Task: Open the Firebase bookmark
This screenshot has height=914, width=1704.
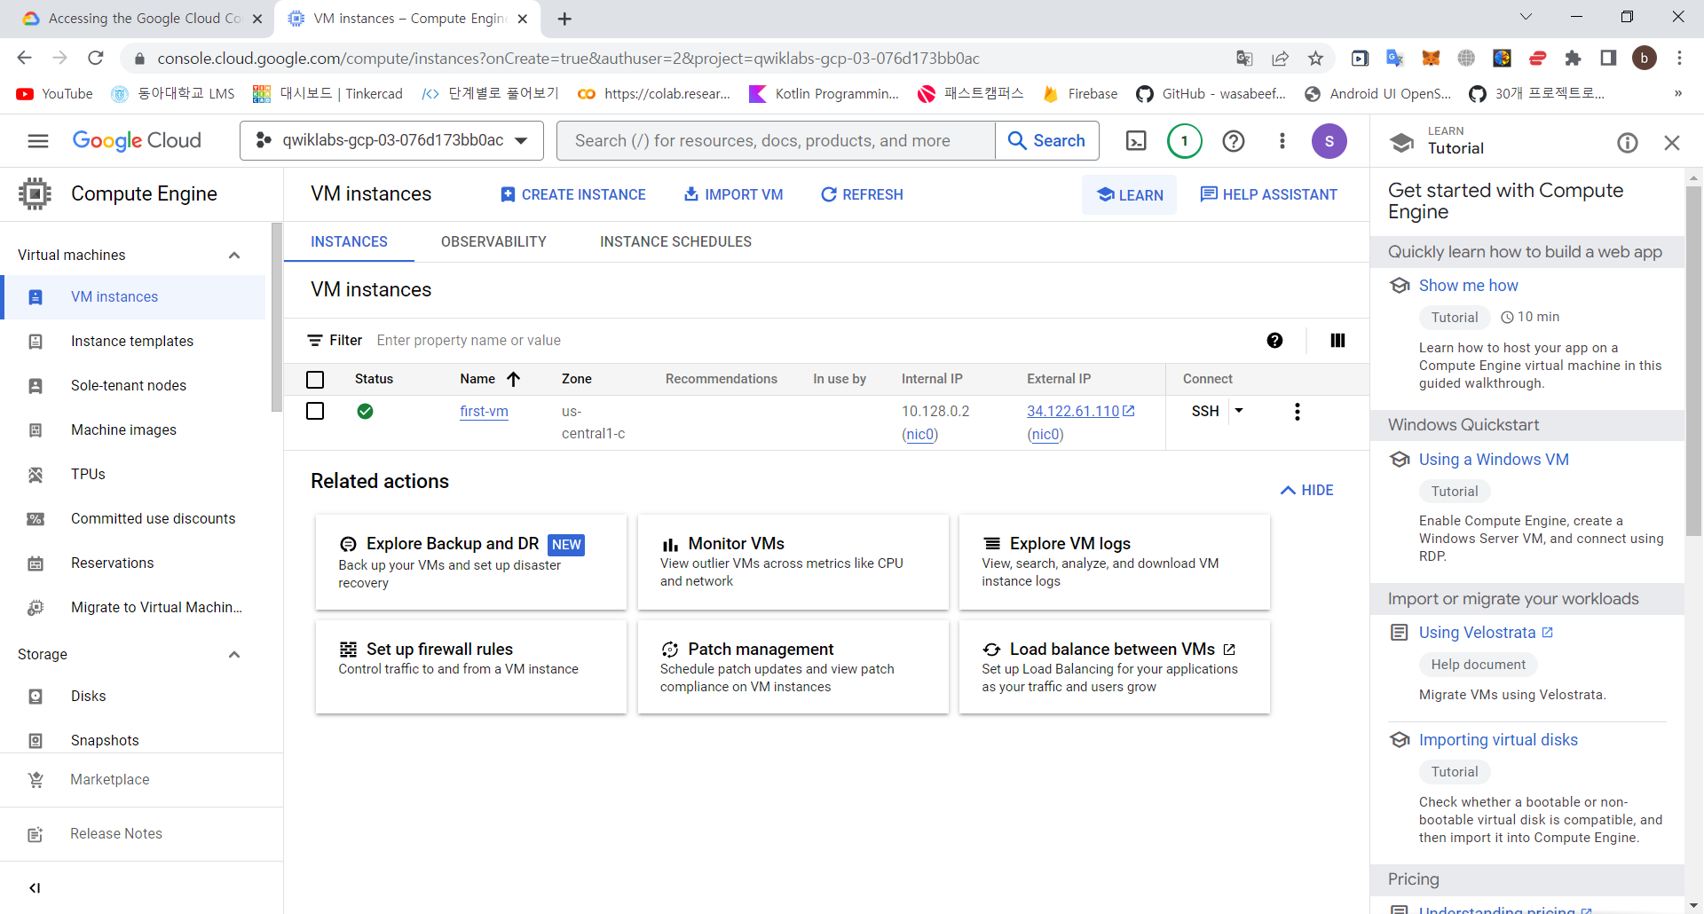Action: [1080, 94]
